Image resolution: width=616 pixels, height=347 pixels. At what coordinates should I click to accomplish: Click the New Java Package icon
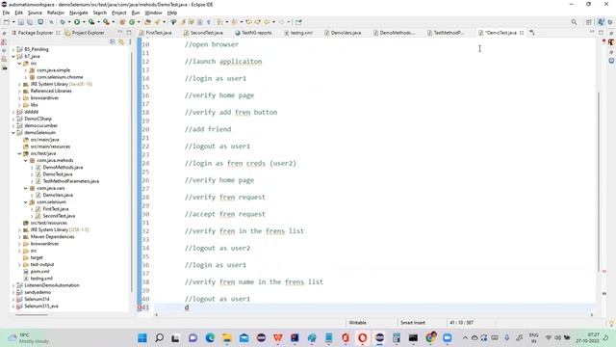coord(122,22)
